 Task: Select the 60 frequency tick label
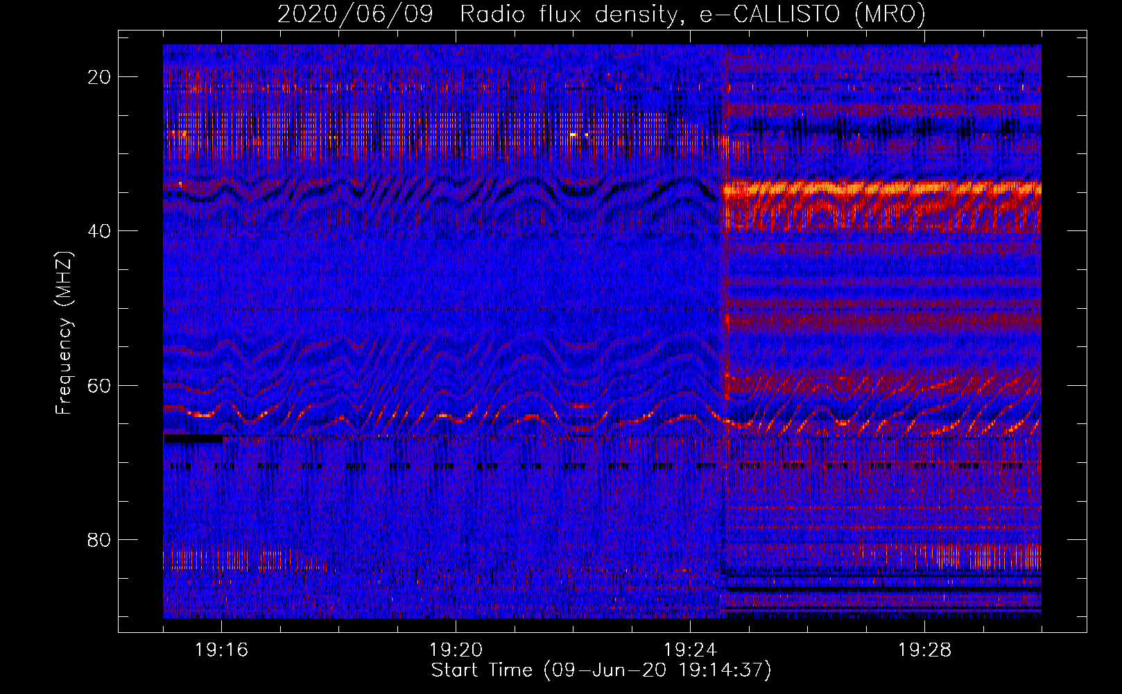pyautogui.click(x=99, y=385)
